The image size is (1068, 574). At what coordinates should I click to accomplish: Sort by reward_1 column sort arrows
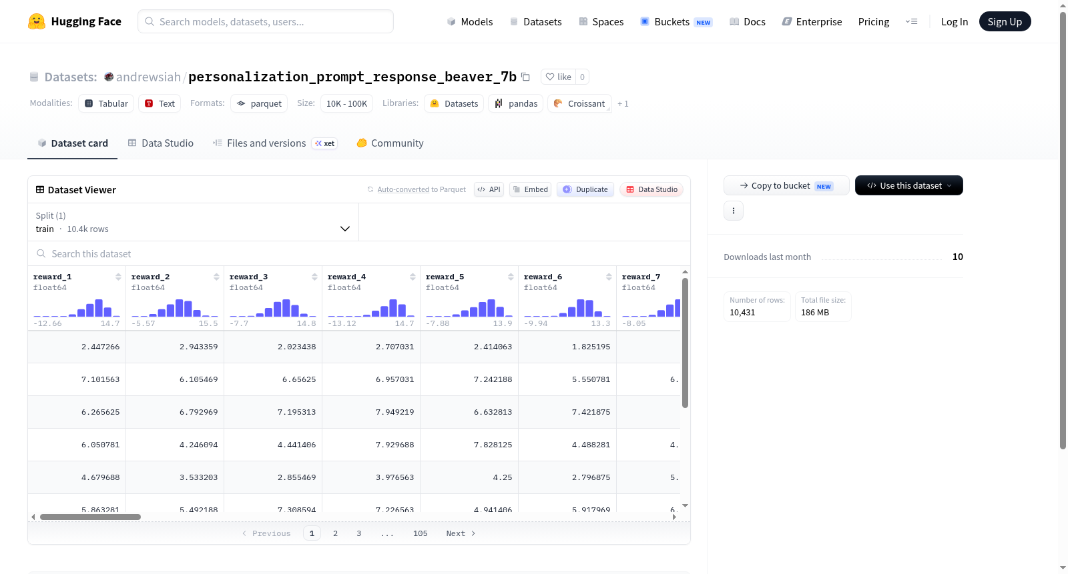coord(118,277)
